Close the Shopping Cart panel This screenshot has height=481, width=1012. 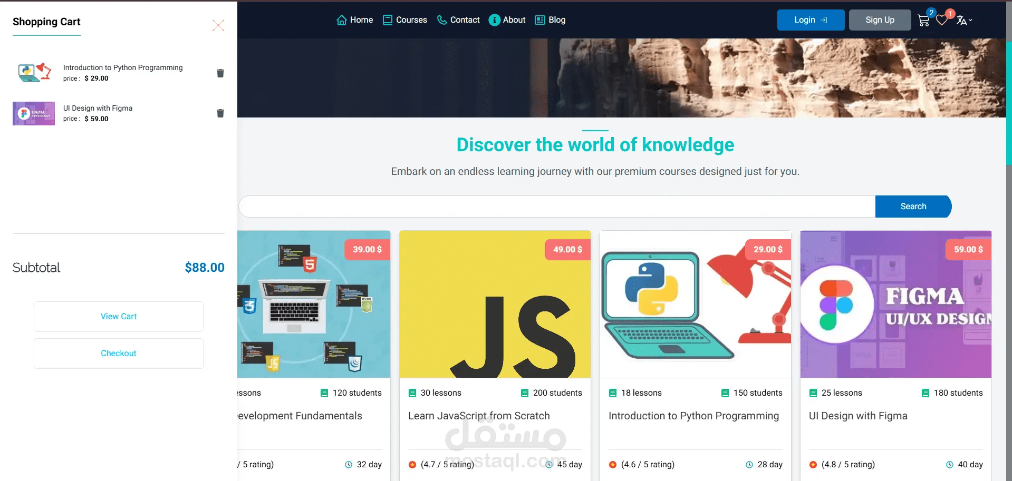(x=218, y=25)
